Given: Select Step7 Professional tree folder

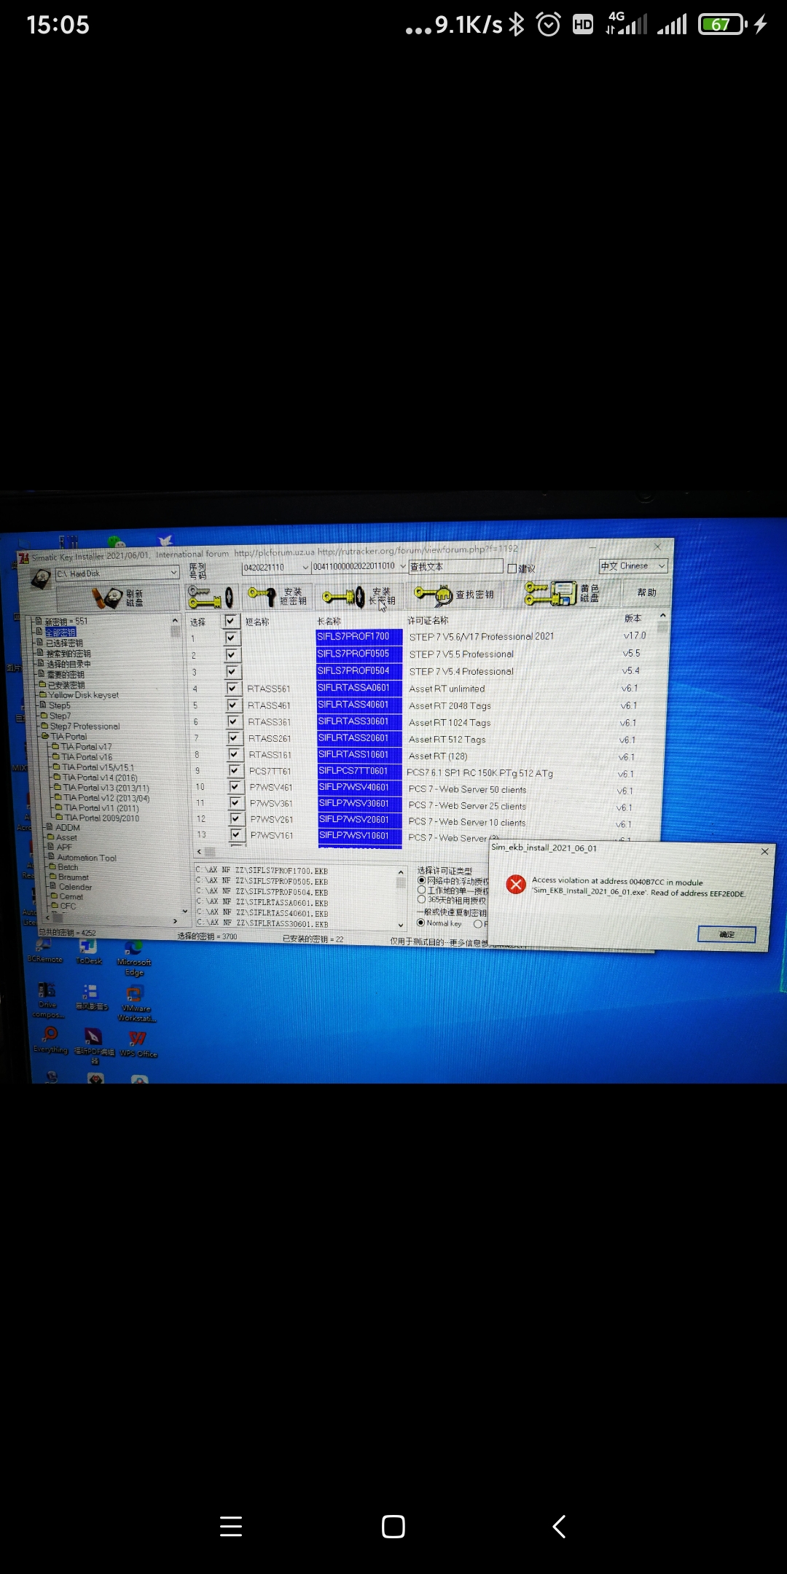Looking at the screenshot, I should 84,727.
